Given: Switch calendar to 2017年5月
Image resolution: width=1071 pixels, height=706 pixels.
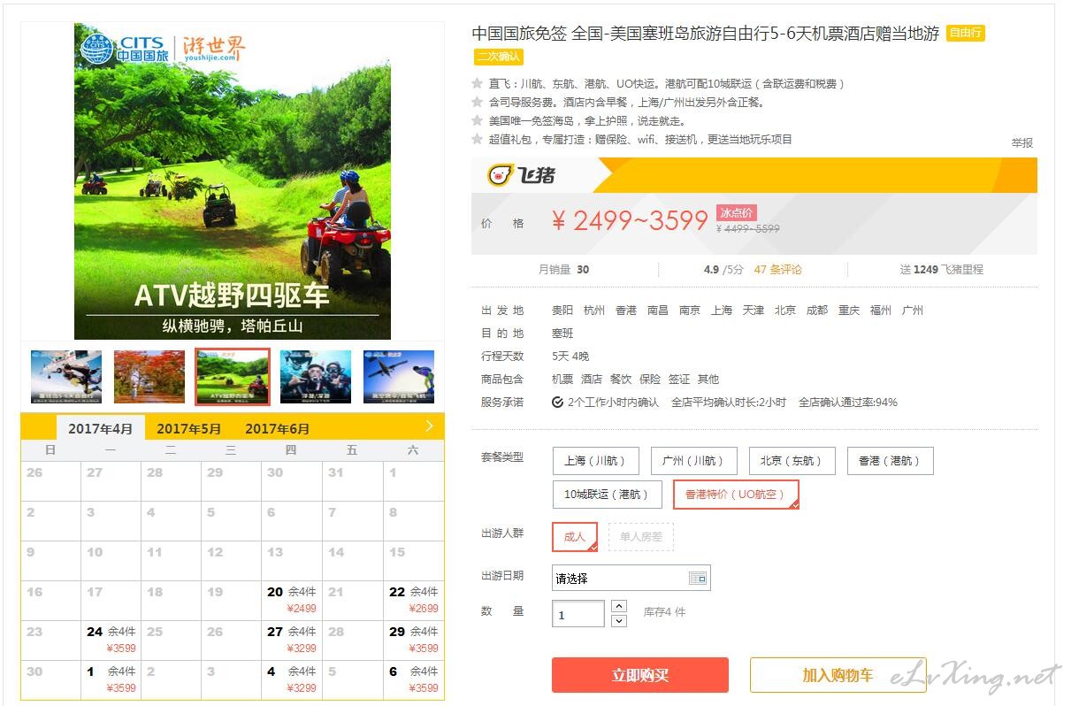Looking at the screenshot, I should [189, 429].
